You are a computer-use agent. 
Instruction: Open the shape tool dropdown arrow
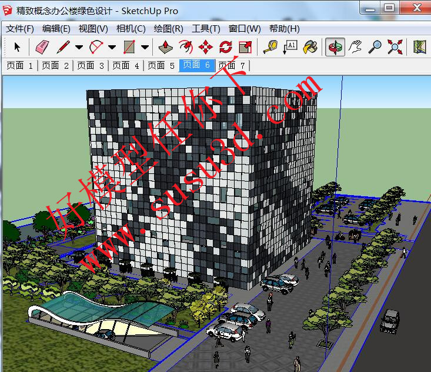(x=145, y=47)
